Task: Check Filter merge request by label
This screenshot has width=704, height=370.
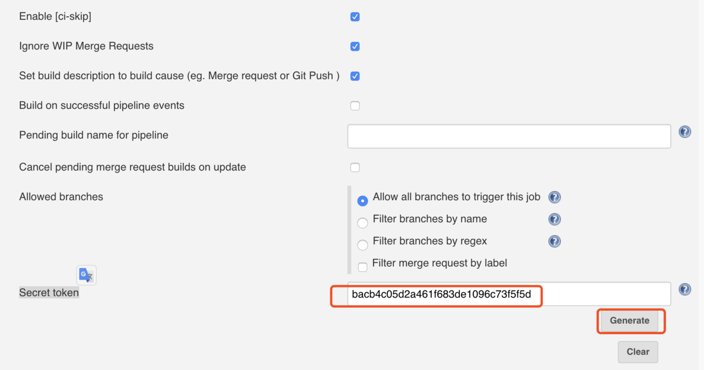Action: (362, 267)
